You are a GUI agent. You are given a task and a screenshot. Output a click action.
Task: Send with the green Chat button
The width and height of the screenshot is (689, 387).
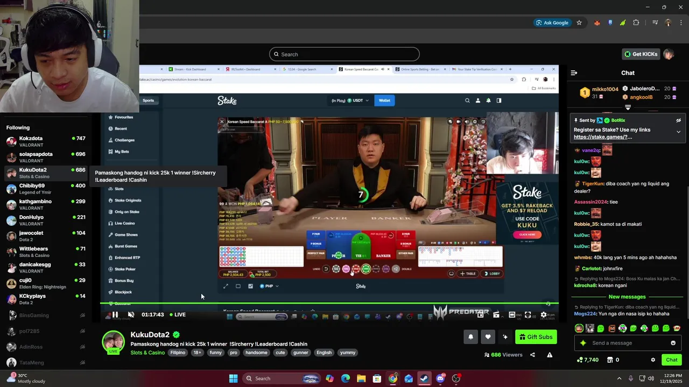[x=672, y=360]
